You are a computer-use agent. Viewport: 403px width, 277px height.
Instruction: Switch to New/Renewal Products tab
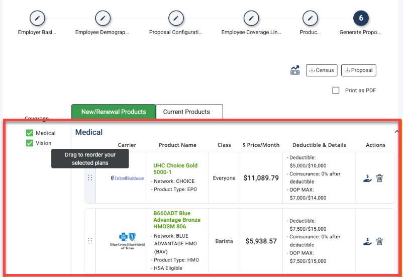coord(114,112)
